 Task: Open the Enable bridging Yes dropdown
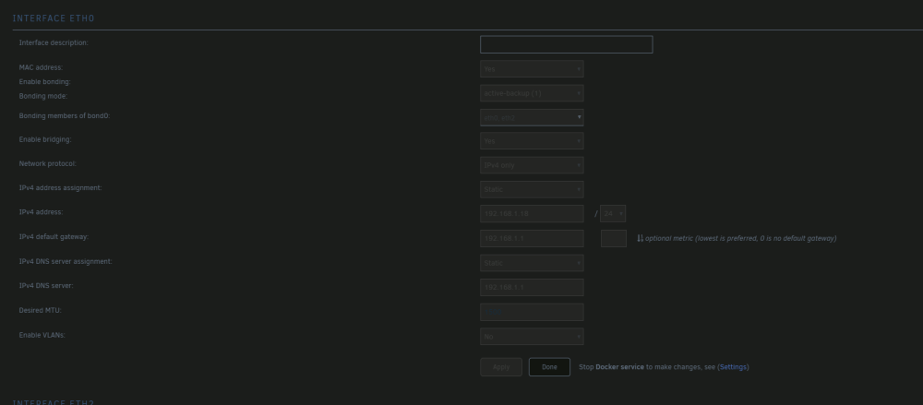coord(532,141)
